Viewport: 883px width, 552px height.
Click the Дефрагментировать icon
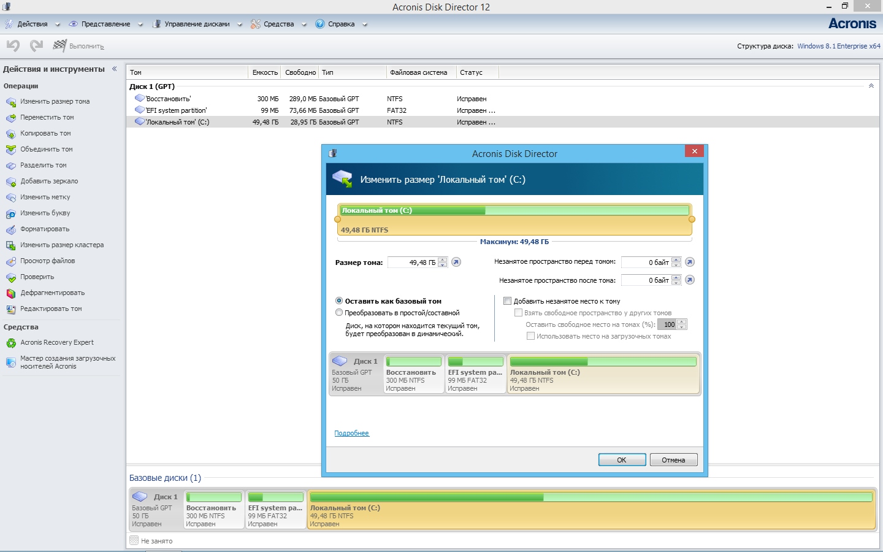pyautogui.click(x=11, y=293)
